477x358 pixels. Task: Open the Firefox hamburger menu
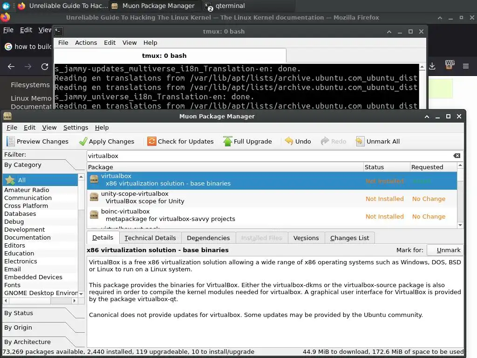pyautogui.click(x=466, y=66)
